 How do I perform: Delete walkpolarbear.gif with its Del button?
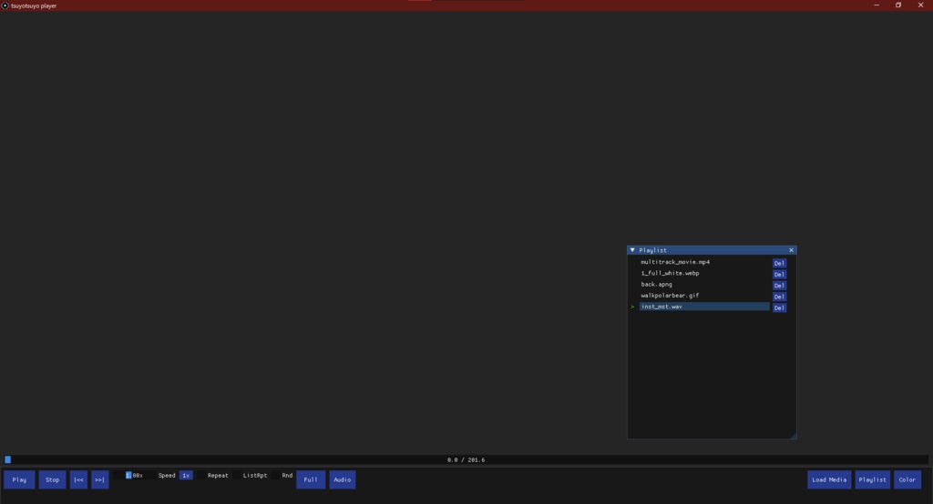coord(779,297)
